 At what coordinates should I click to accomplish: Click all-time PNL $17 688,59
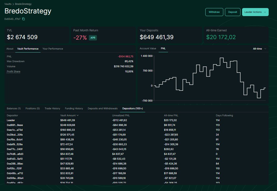point(170,173)
